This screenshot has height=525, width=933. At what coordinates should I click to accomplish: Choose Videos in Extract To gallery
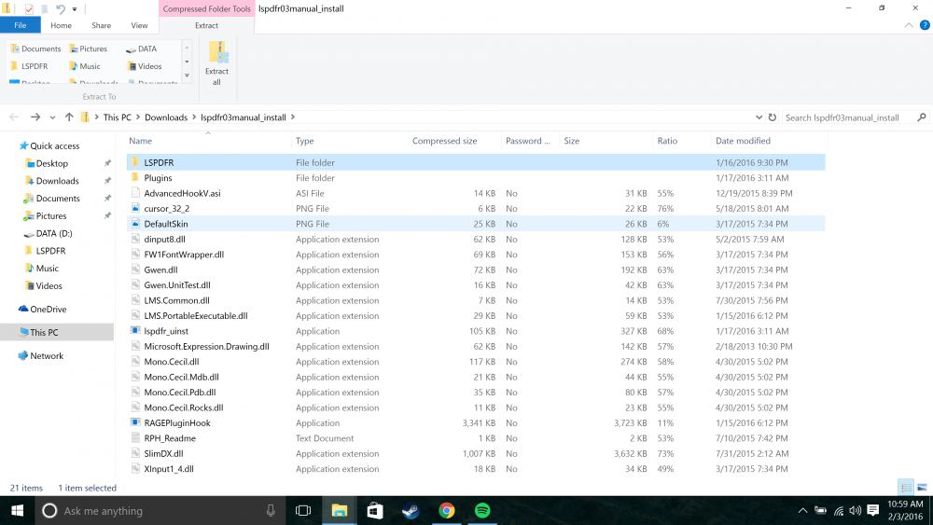[145, 66]
